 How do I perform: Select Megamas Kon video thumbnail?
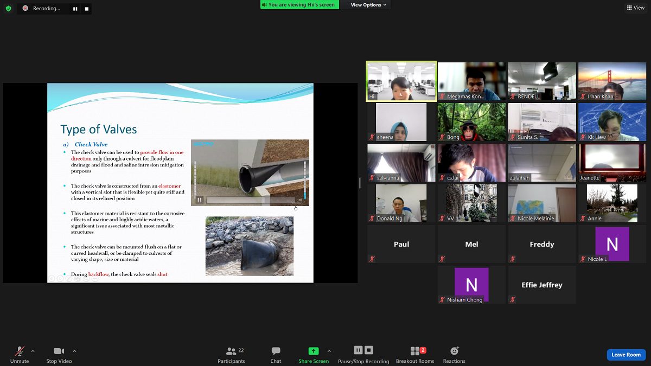(x=471, y=81)
